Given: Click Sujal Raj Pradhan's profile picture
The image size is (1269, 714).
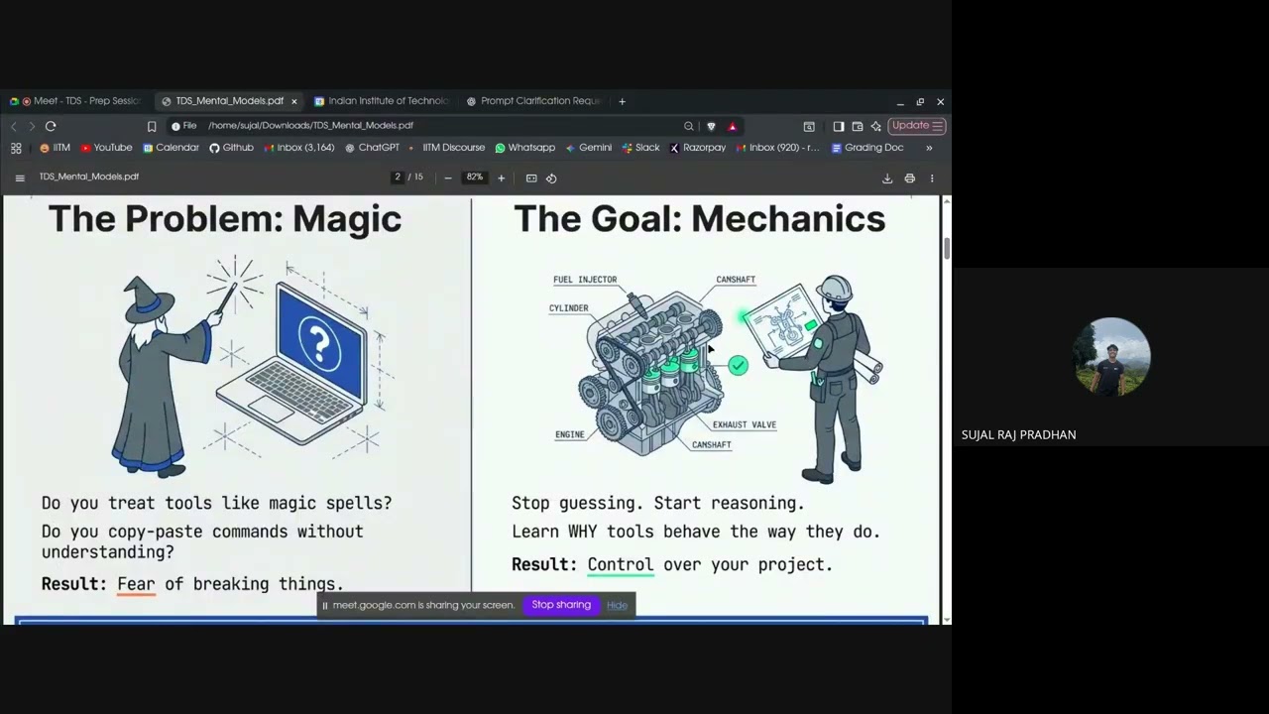Looking at the screenshot, I should click(x=1111, y=356).
